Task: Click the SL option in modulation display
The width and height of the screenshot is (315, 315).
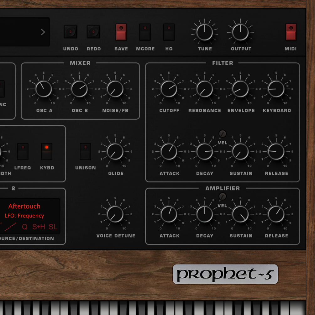Action: [53, 227]
